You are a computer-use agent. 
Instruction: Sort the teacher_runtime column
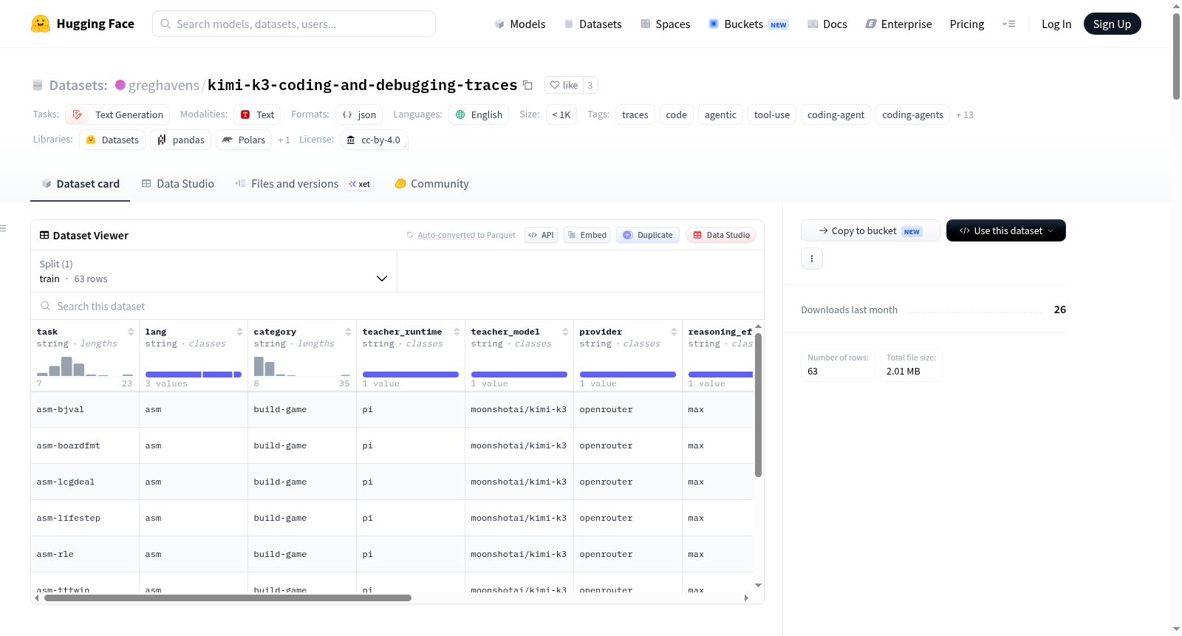tap(457, 332)
